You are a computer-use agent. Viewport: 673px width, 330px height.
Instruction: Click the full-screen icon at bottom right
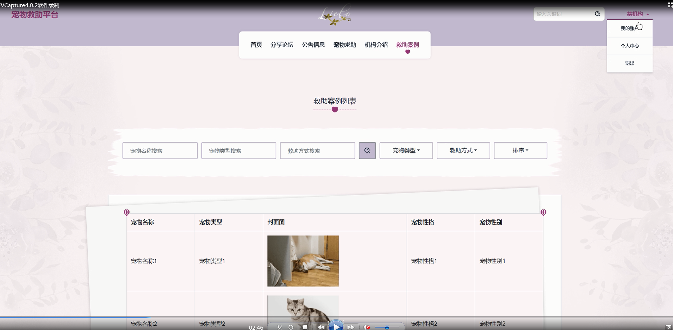click(668, 327)
